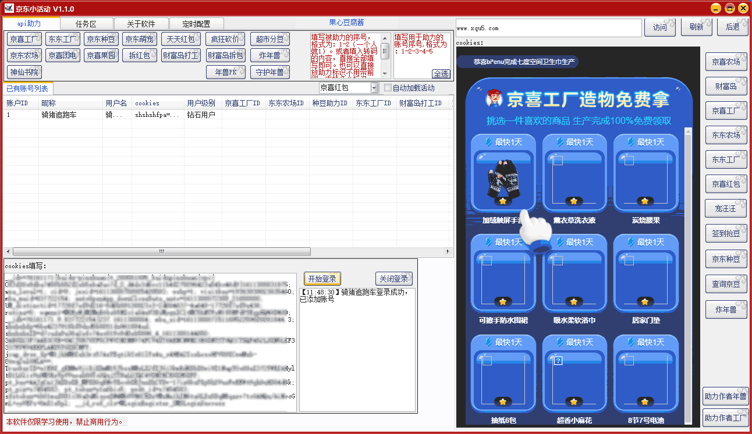Open the 关于软件 tab

click(141, 24)
